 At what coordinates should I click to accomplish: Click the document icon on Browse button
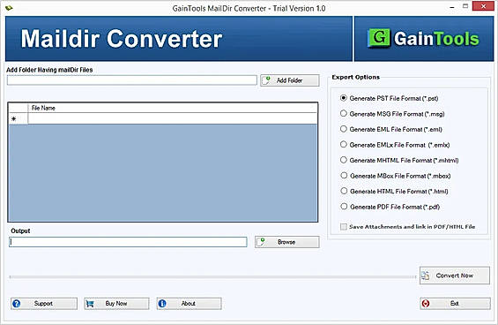click(x=261, y=242)
